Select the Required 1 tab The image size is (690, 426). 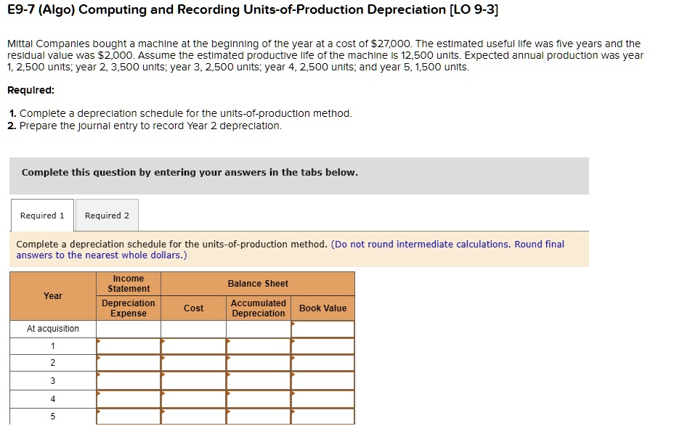click(x=41, y=215)
